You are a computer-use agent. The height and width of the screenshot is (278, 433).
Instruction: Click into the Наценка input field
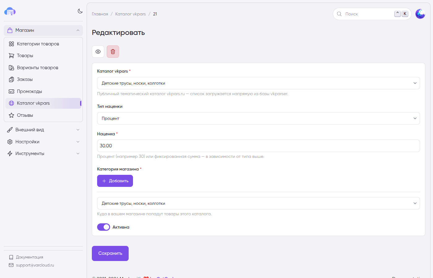259,146
